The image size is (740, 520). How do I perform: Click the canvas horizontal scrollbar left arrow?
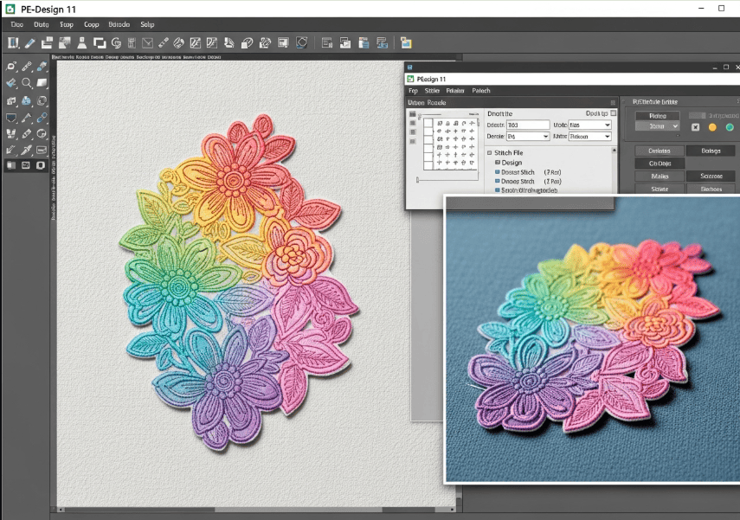point(60,510)
